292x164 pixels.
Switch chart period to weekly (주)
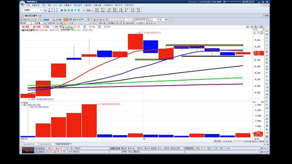(92, 20)
